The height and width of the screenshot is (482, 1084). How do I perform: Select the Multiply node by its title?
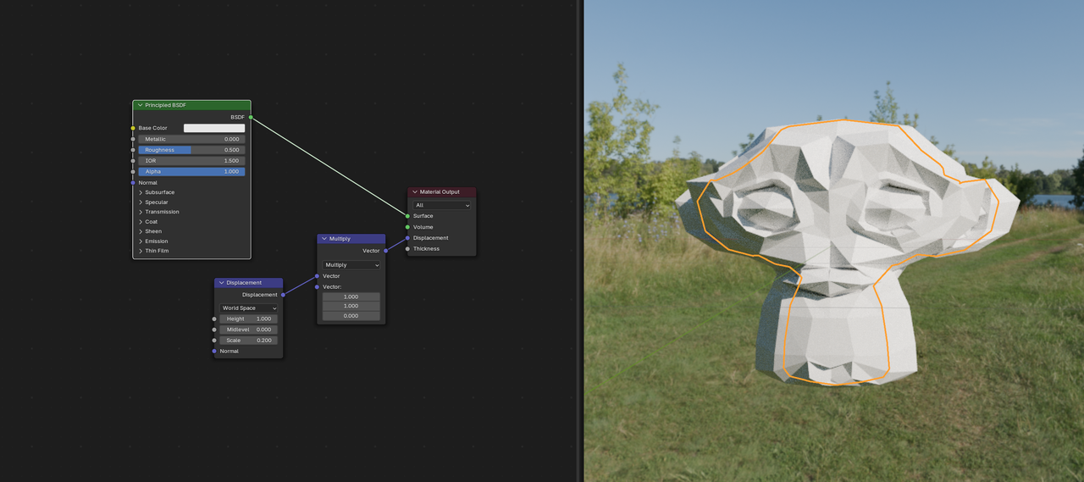[x=339, y=239]
